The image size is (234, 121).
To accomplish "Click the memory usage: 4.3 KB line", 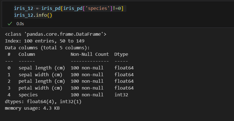I will (x=32, y=108).
